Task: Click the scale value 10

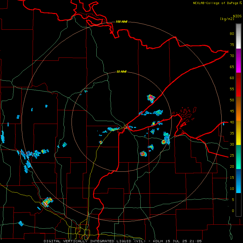Action: coord(232,189)
